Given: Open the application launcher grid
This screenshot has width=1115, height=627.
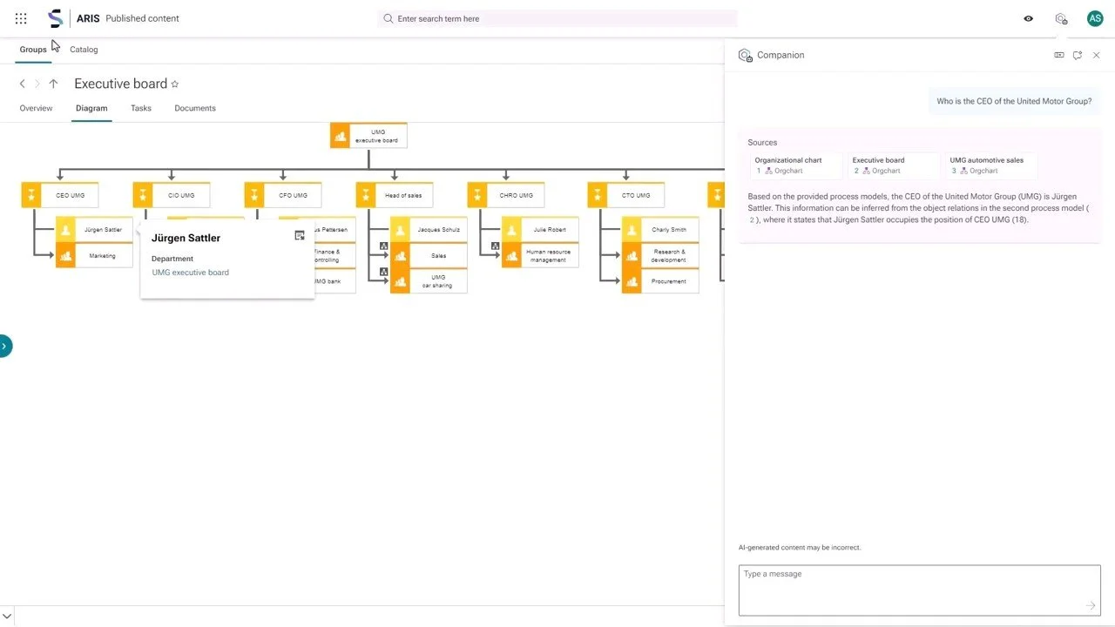Looking at the screenshot, I should 21,18.
